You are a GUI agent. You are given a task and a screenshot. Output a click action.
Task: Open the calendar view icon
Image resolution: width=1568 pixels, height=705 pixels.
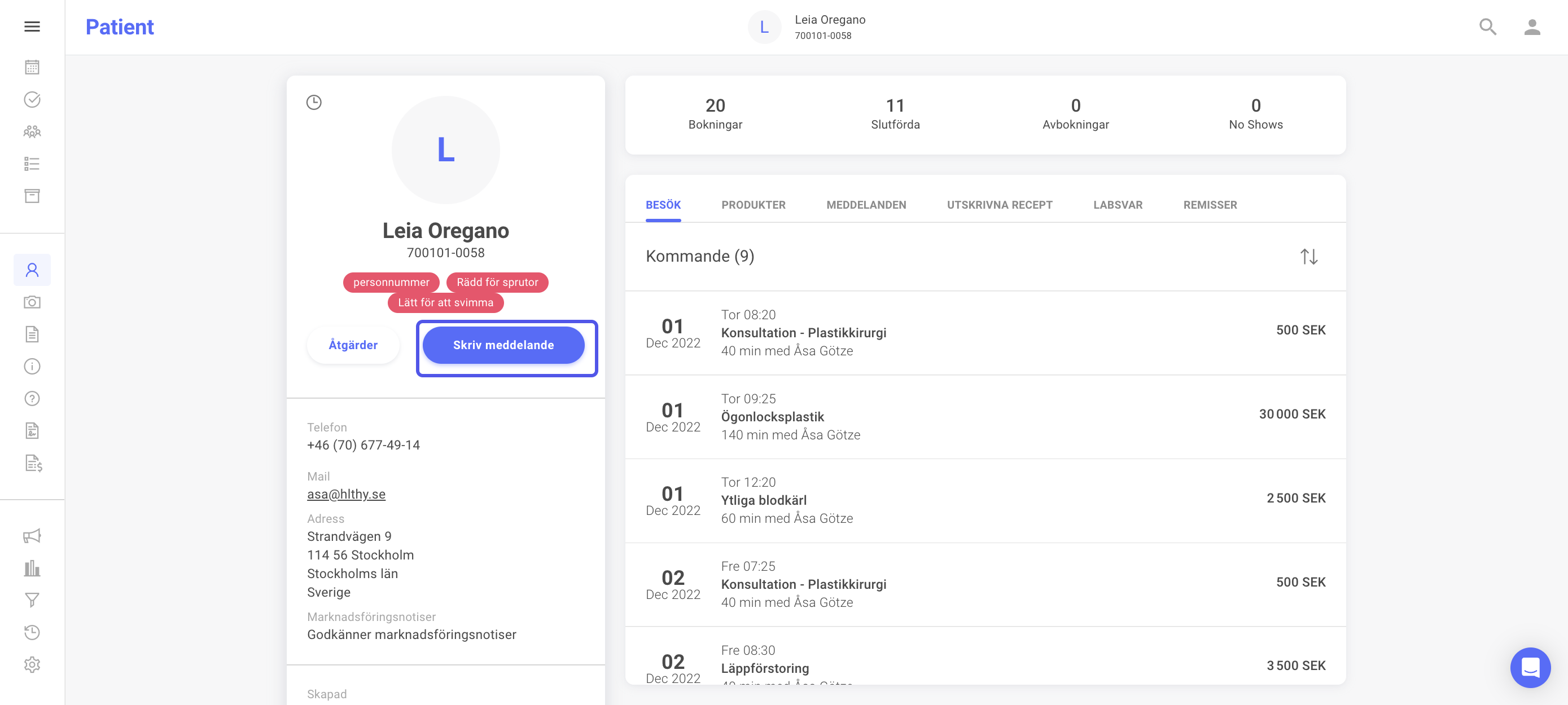pos(32,67)
